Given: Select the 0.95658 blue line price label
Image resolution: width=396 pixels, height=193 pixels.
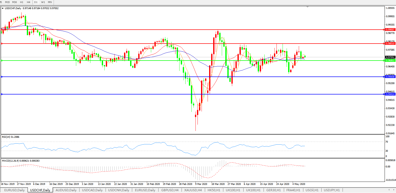Looking at the screenshot, I should pyautogui.click(x=390, y=76).
